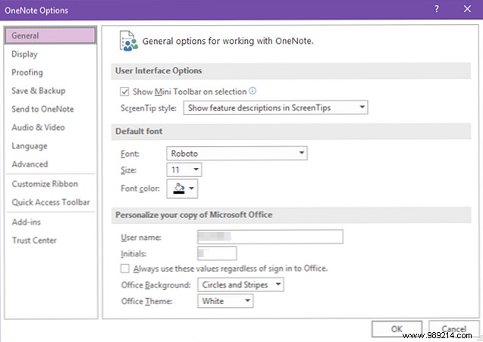Open the Office Theme dropdown

225,301
